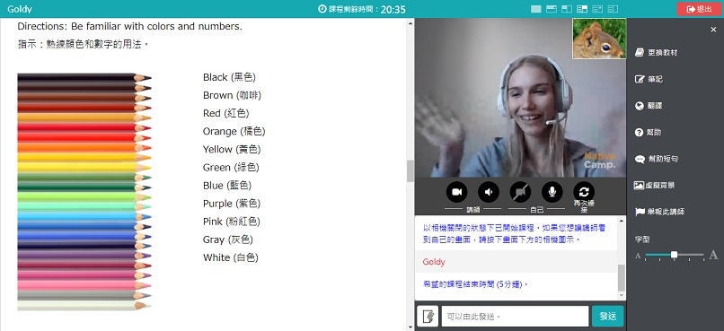Click the textbook pane scroll down arrow
Screen dimensions: 724x331
410,327
